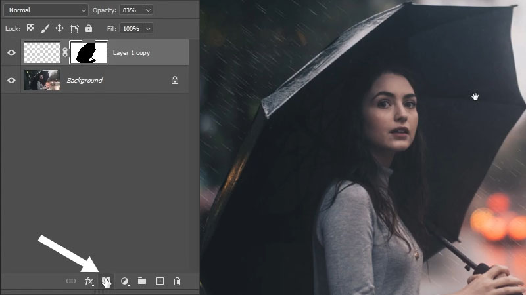Lock all padlock icon
Image resolution: width=526 pixels, height=295 pixels.
pyautogui.click(x=89, y=28)
